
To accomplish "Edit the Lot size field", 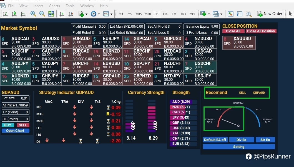I will point(15,98).
